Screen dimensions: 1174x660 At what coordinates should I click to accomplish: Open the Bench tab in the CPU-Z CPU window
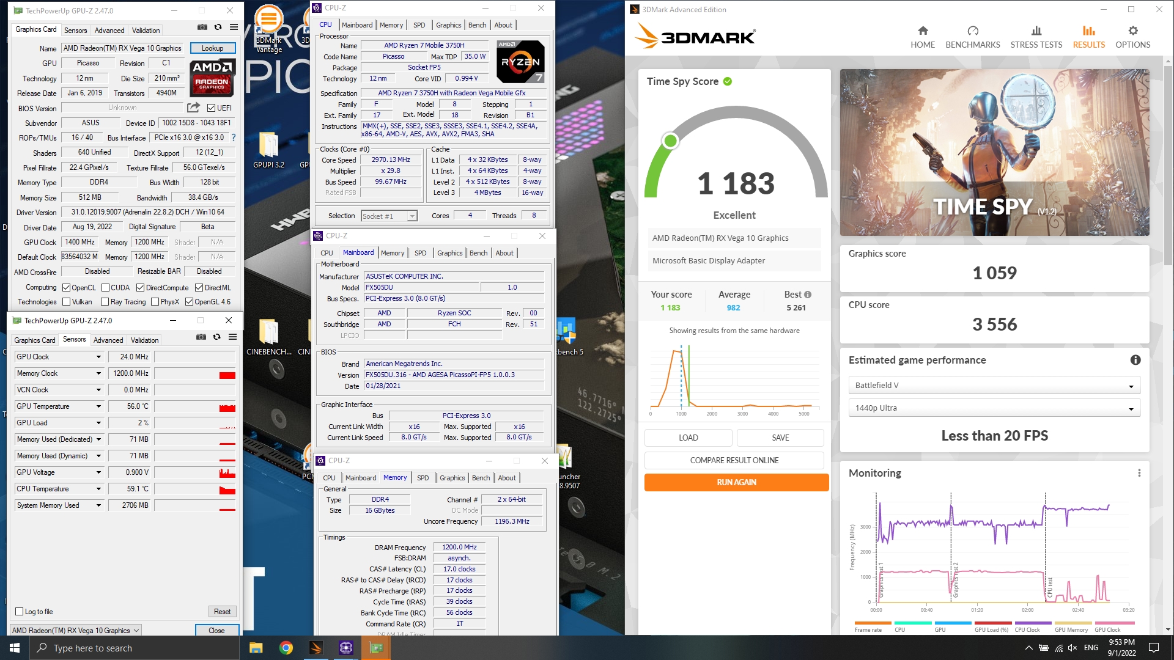click(477, 25)
